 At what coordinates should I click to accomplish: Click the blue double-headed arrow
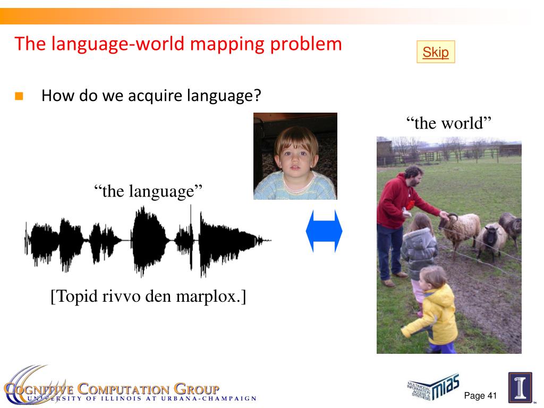point(324,231)
